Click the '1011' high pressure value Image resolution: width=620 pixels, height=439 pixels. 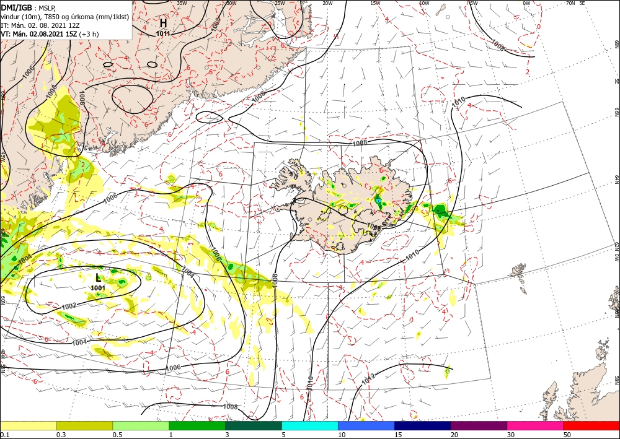coord(163,33)
